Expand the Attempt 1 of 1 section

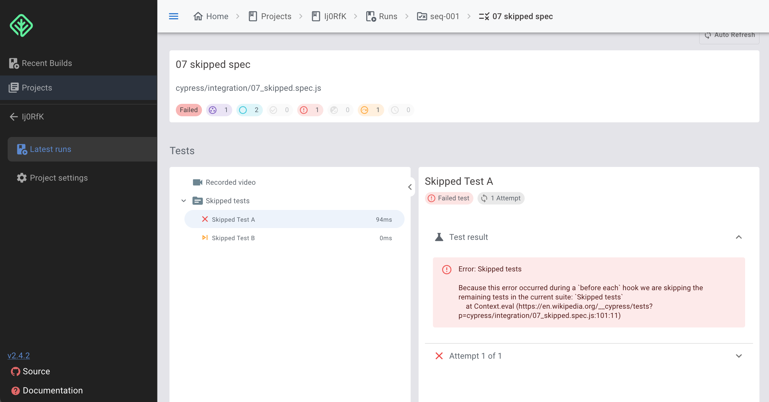click(739, 356)
